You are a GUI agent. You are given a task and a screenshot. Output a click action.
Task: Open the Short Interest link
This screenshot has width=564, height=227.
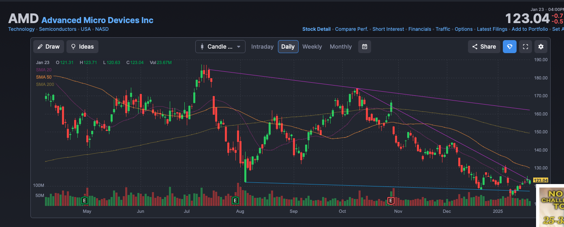(x=388, y=29)
